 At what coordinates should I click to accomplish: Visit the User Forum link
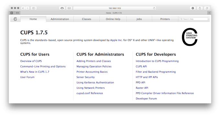(27, 77)
